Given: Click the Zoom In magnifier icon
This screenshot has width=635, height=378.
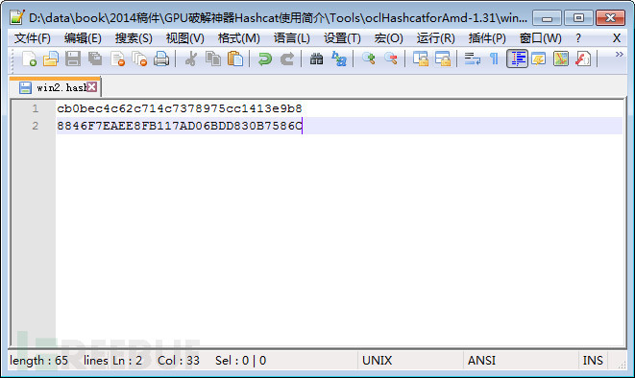Looking at the screenshot, I should pos(369,59).
